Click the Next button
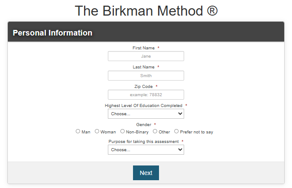 pos(146,173)
